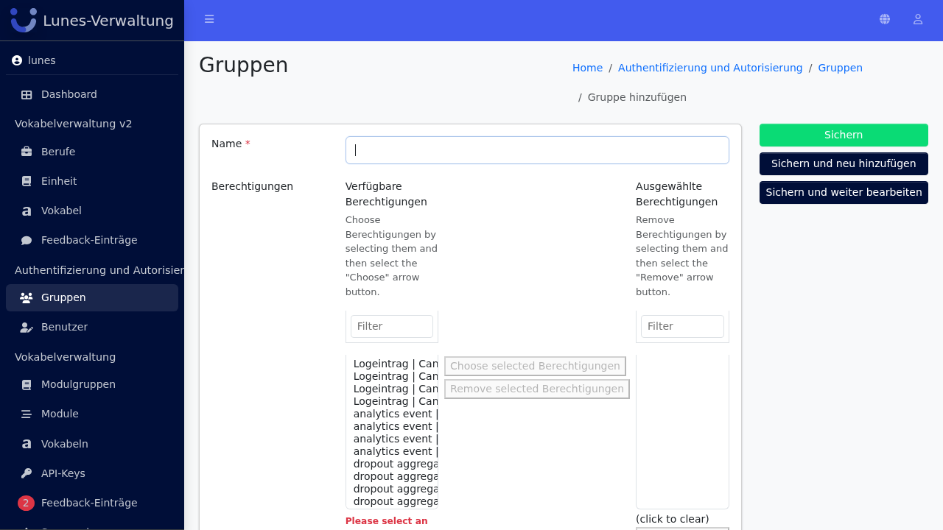Viewport: 943px width, 530px height.
Task: Select first analytics event permission entry
Action: (396, 414)
